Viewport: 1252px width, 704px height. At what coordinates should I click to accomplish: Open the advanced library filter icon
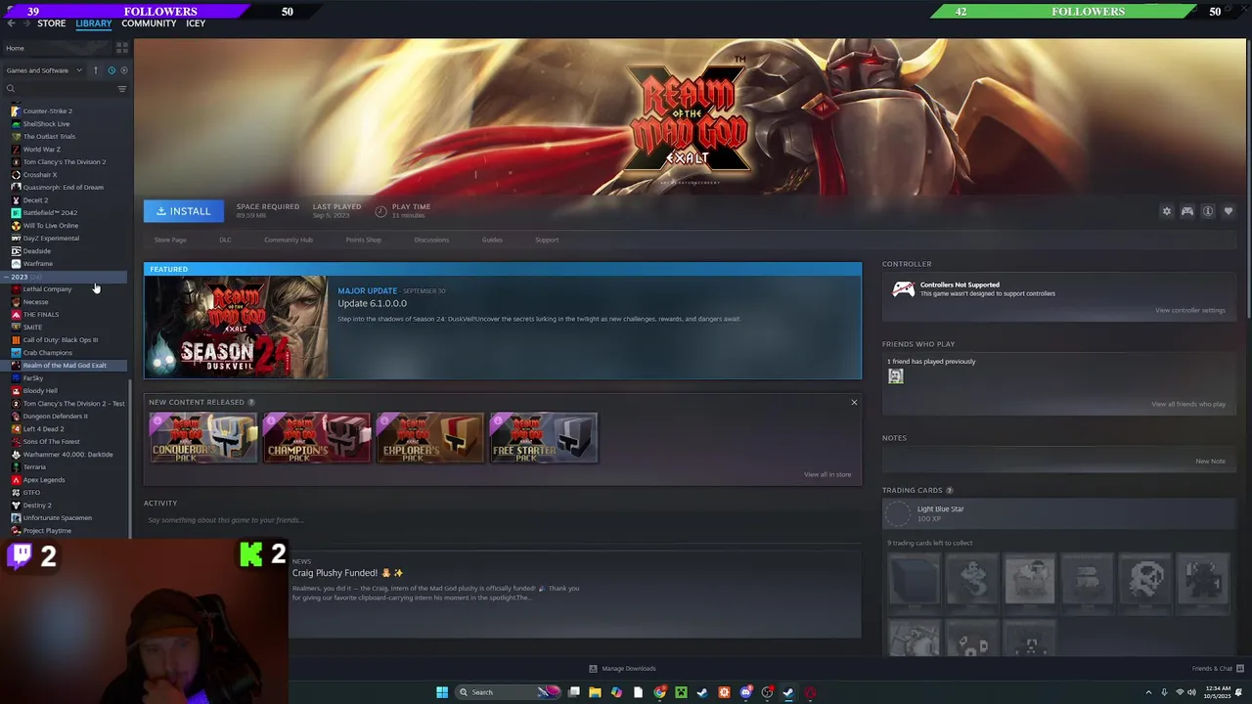pos(122,89)
